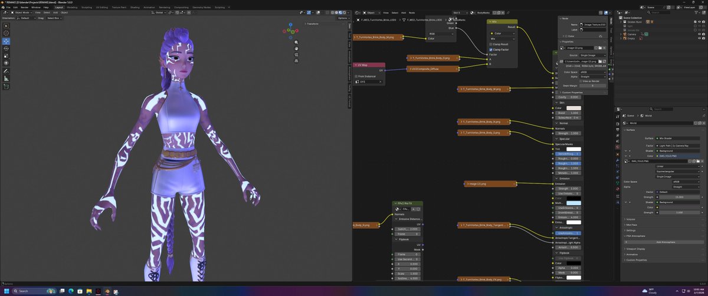Click the Add Atmosphere button
Screen dimensions: 708x296
click(664, 242)
